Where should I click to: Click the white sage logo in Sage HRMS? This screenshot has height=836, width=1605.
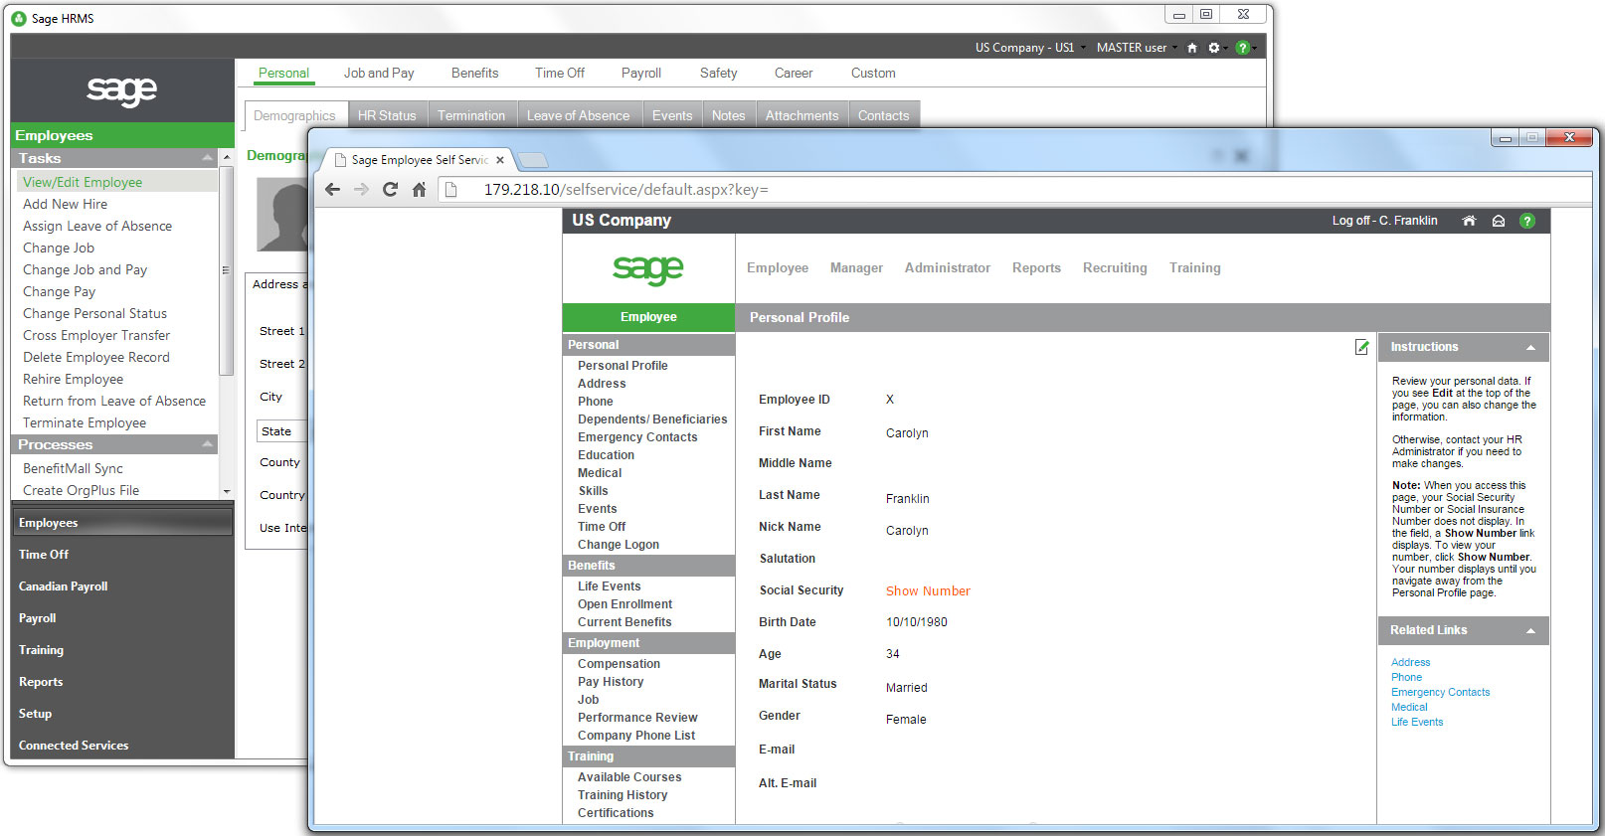pos(122,90)
